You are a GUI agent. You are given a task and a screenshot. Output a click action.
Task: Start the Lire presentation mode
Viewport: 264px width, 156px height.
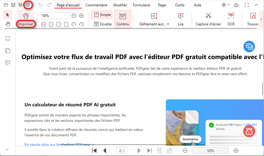tap(181, 19)
